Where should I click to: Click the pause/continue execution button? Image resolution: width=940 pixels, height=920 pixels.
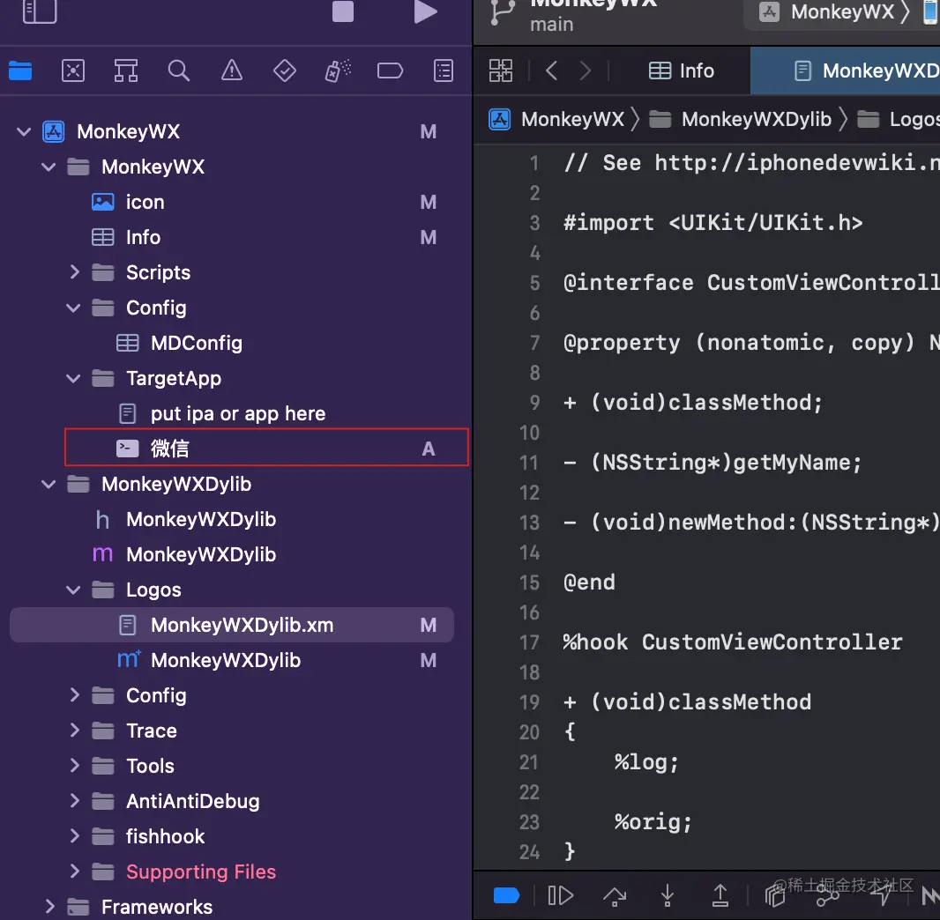pyautogui.click(x=561, y=896)
